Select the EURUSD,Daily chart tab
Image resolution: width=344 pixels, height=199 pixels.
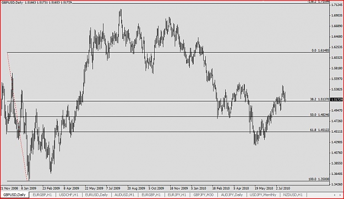tap(96, 195)
